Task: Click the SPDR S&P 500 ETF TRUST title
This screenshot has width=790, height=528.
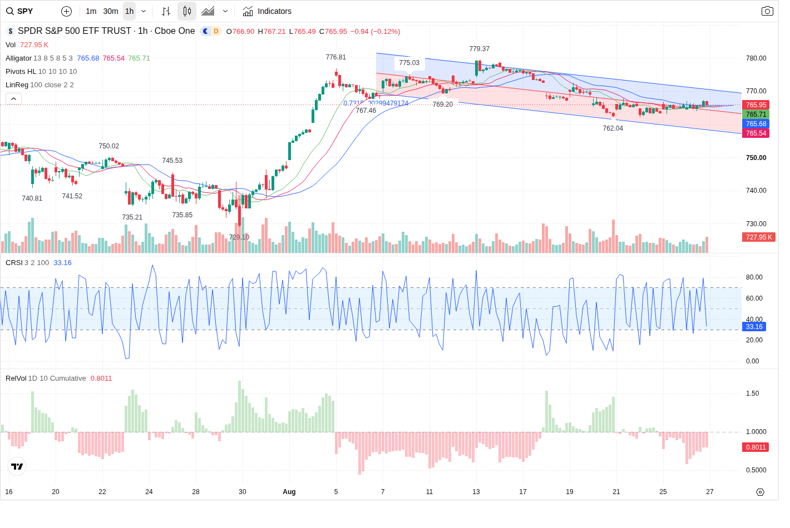Action: (106, 31)
